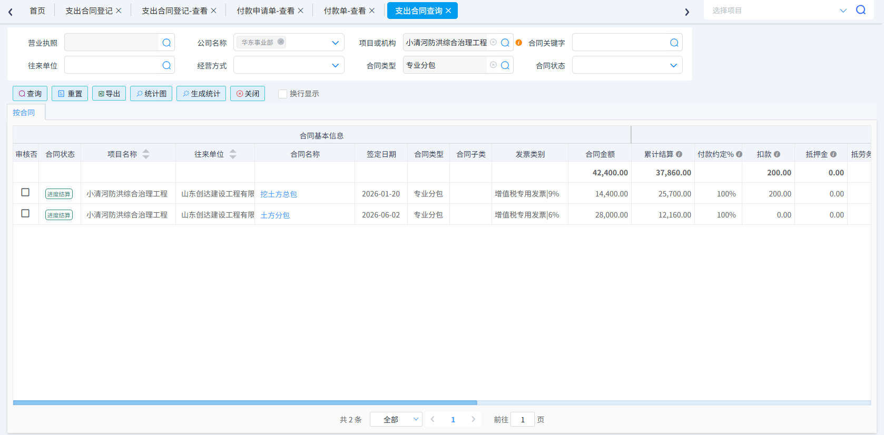Click info icon beside 累计结算 header
Image resolution: width=884 pixels, height=435 pixels.
(679, 154)
